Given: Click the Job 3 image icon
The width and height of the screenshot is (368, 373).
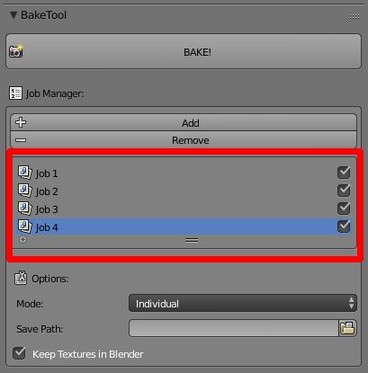Looking at the screenshot, I should click(24, 209).
